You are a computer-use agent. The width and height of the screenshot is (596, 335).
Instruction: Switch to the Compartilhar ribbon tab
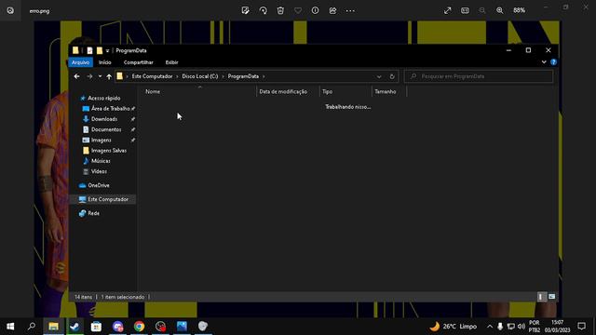click(139, 62)
